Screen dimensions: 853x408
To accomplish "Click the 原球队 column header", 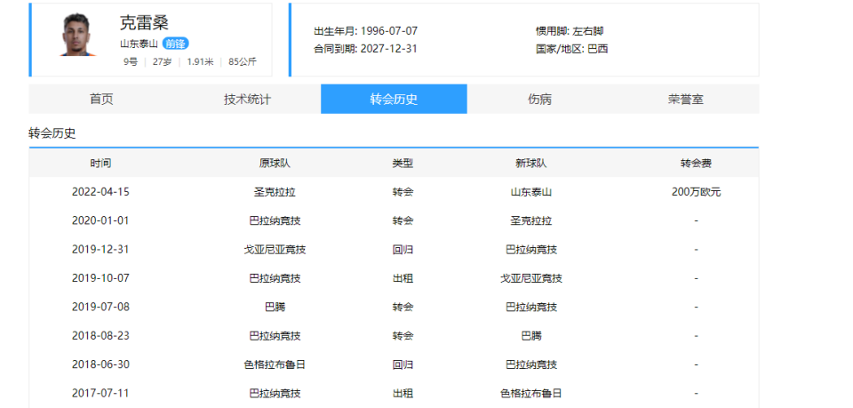I will click(x=275, y=164).
